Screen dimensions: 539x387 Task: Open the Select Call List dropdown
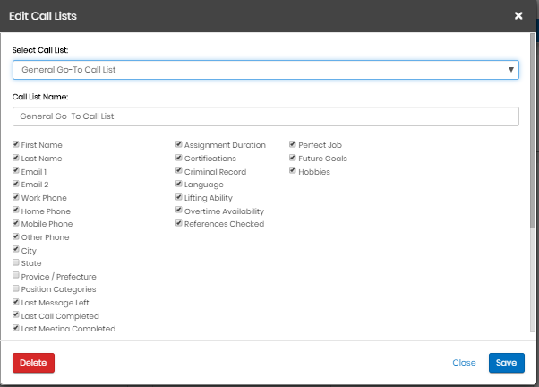tap(265, 70)
